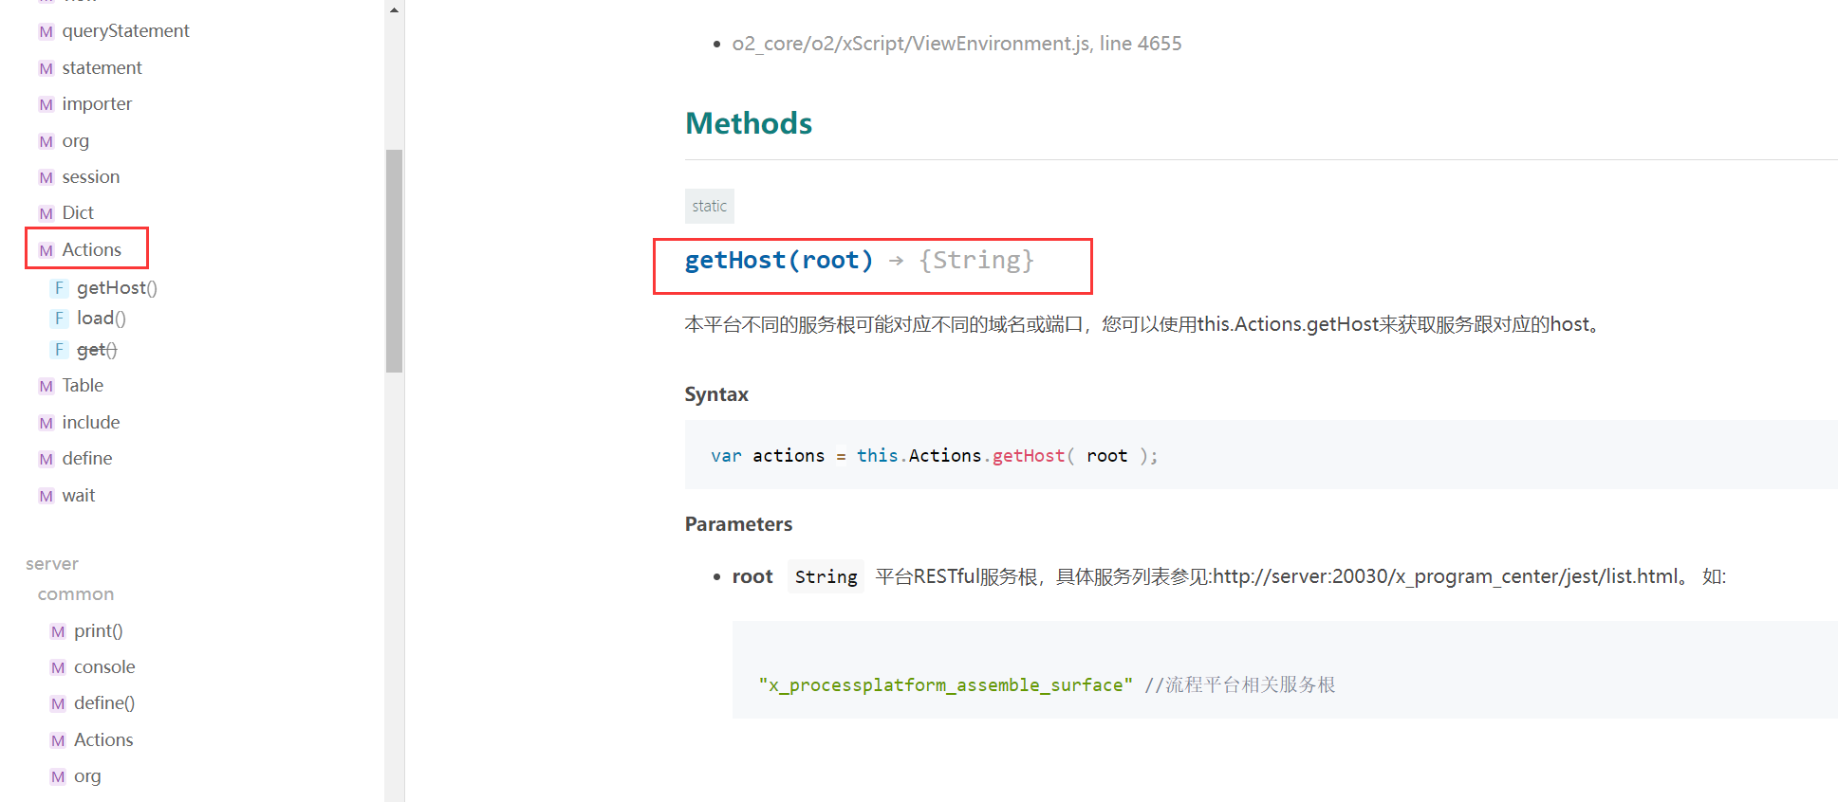Click the M badge next to console

pos(58,668)
